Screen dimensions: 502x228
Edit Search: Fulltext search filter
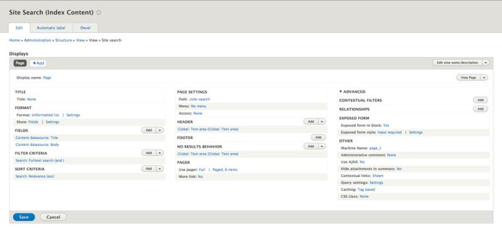tap(40, 160)
